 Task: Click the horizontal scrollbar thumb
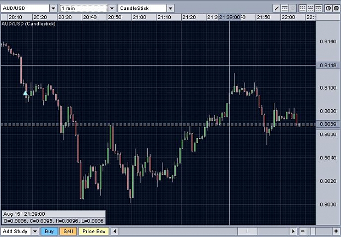pos(248,231)
